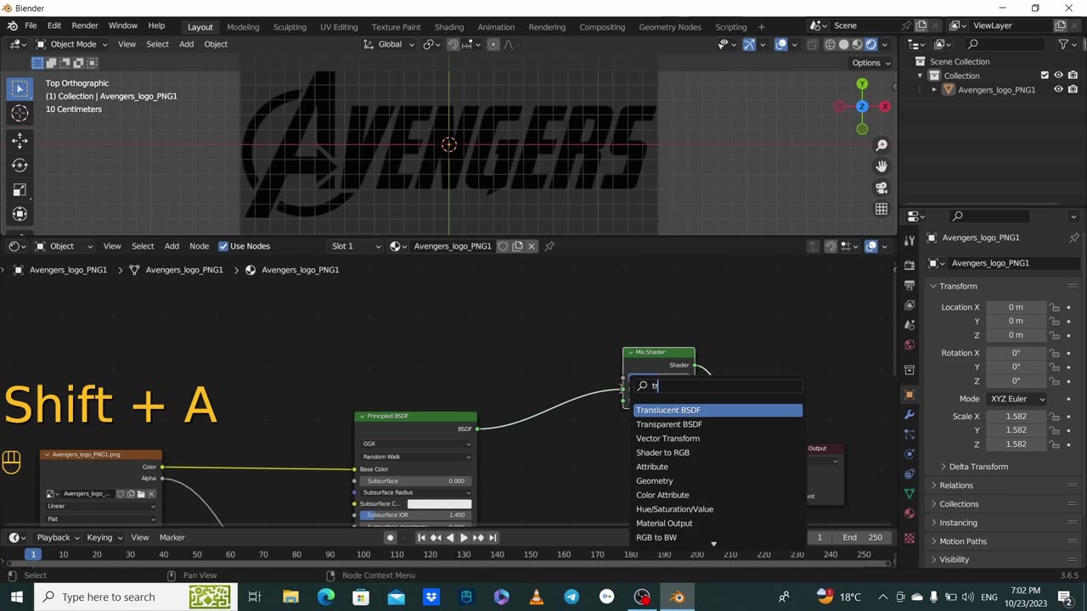
Task: Disable Collection in renders camera icon
Action: coord(1073,76)
